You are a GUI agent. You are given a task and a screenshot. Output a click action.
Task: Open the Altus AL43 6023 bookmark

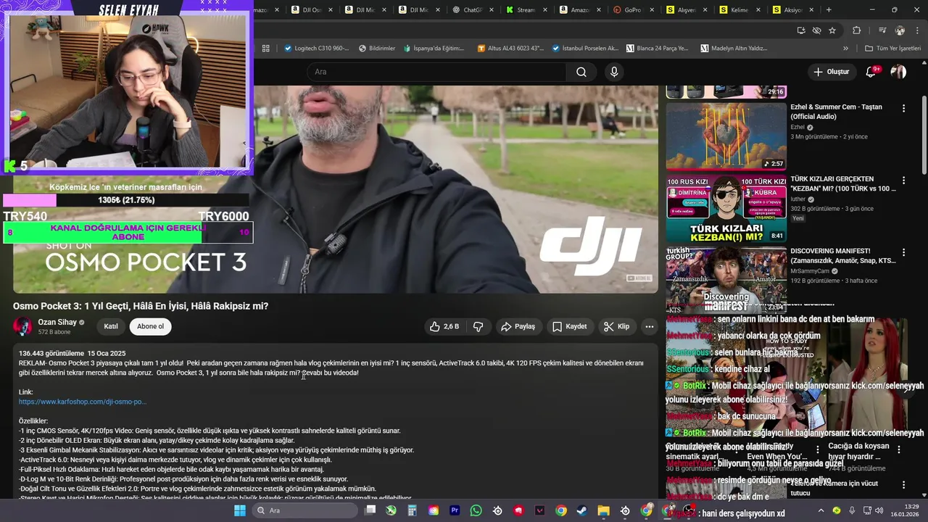tap(510, 49)
